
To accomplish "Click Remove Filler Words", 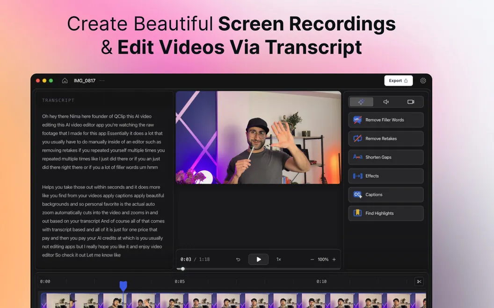I will click(385, 120).
